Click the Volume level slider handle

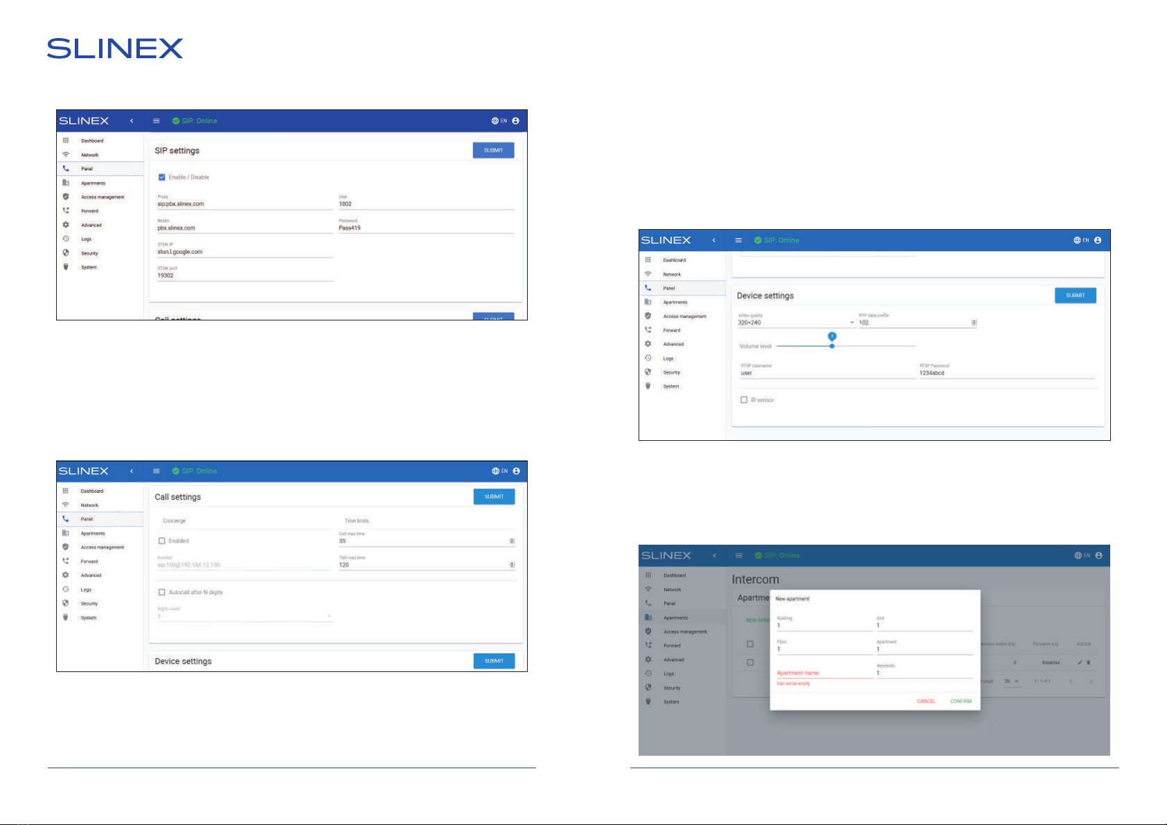(832, 346)
